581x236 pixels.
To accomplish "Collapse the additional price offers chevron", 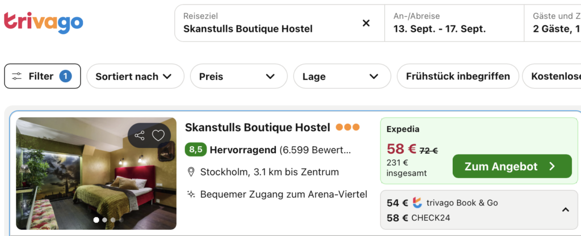I will [566, 210].
